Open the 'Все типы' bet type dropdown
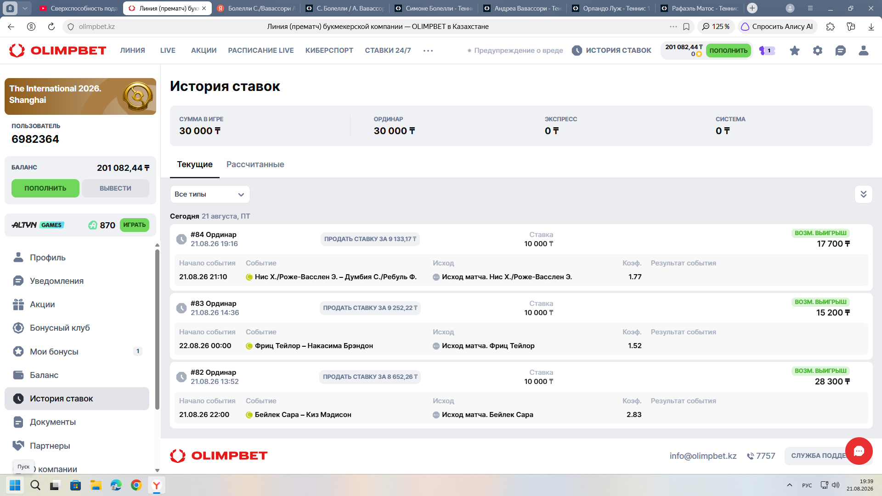Screen dimensions: 882x496 coord(210,194)
